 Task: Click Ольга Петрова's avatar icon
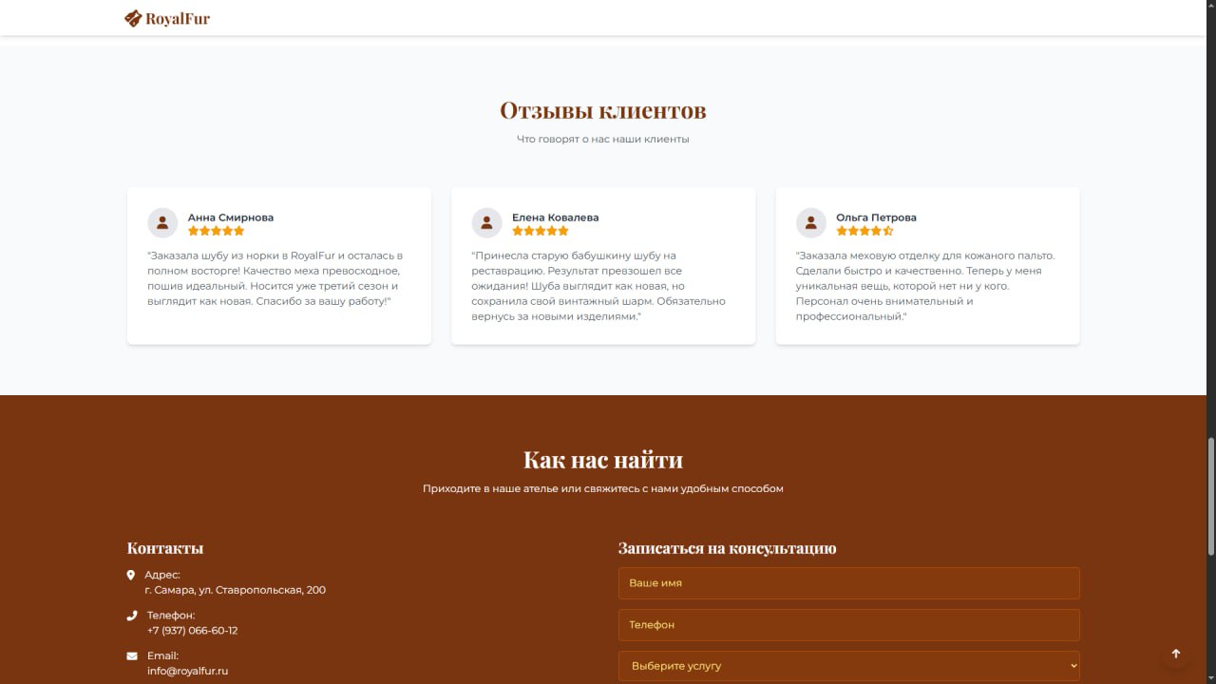tap(810, 223)
